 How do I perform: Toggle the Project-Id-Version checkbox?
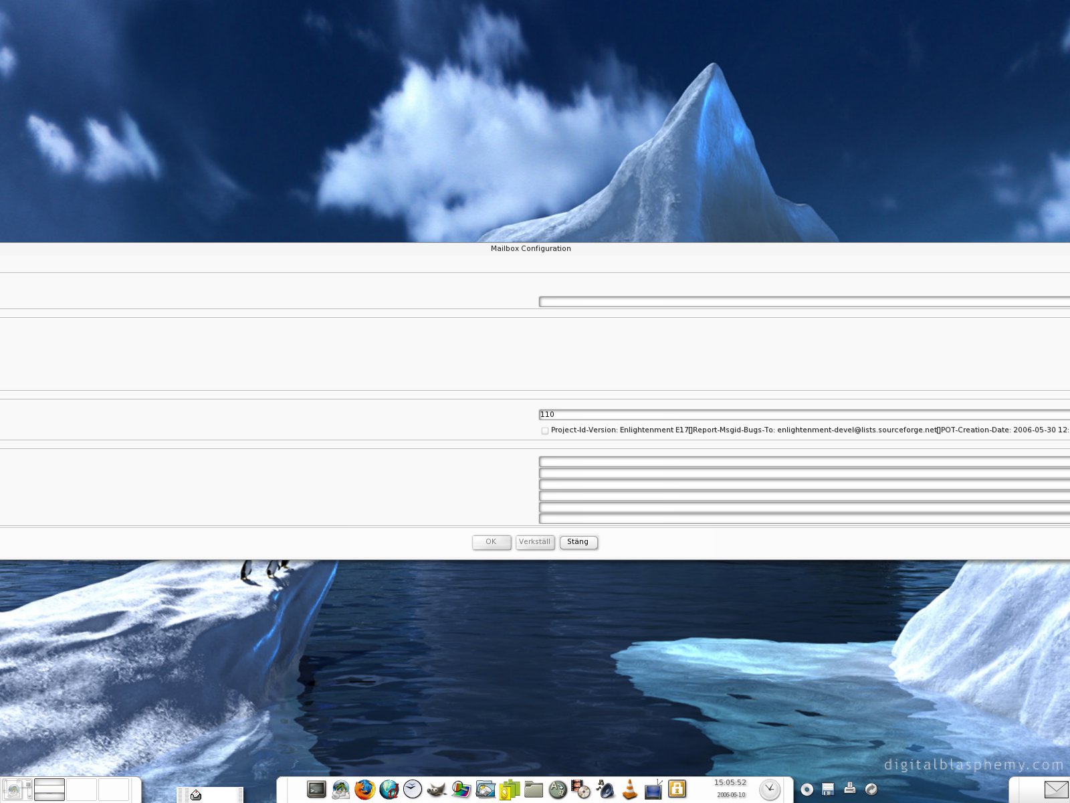545,430
